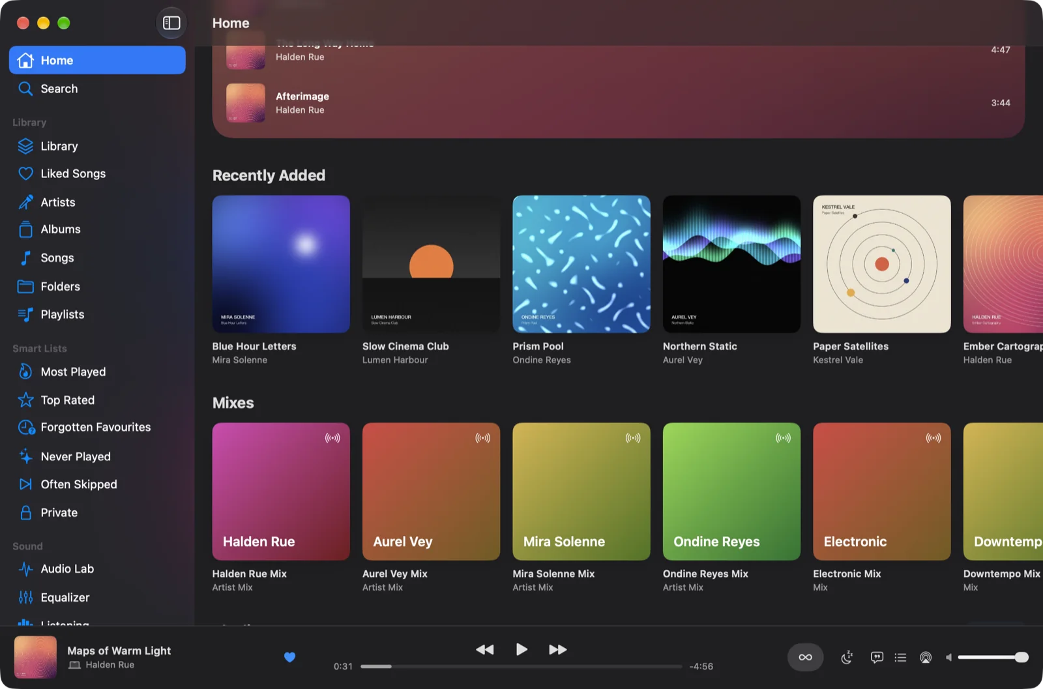
Task: Open Folders in the sidebar
Action: pos(97,286)
